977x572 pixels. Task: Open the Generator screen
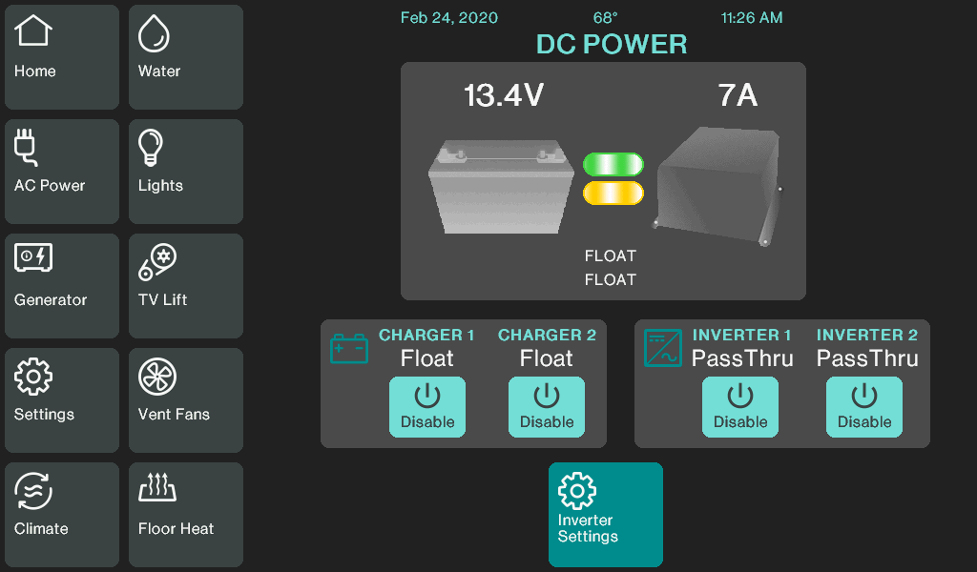[x=62, y=286]
